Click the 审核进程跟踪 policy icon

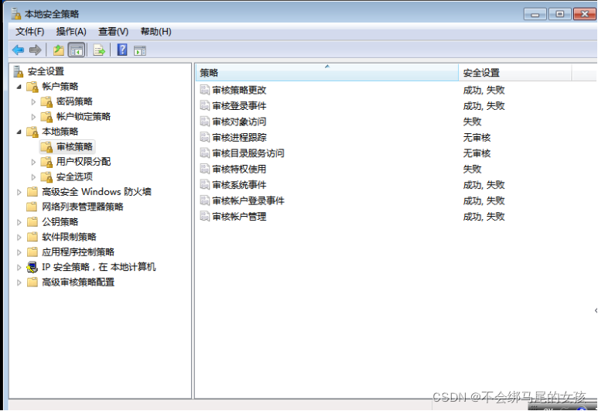click(x=205, y=137)
